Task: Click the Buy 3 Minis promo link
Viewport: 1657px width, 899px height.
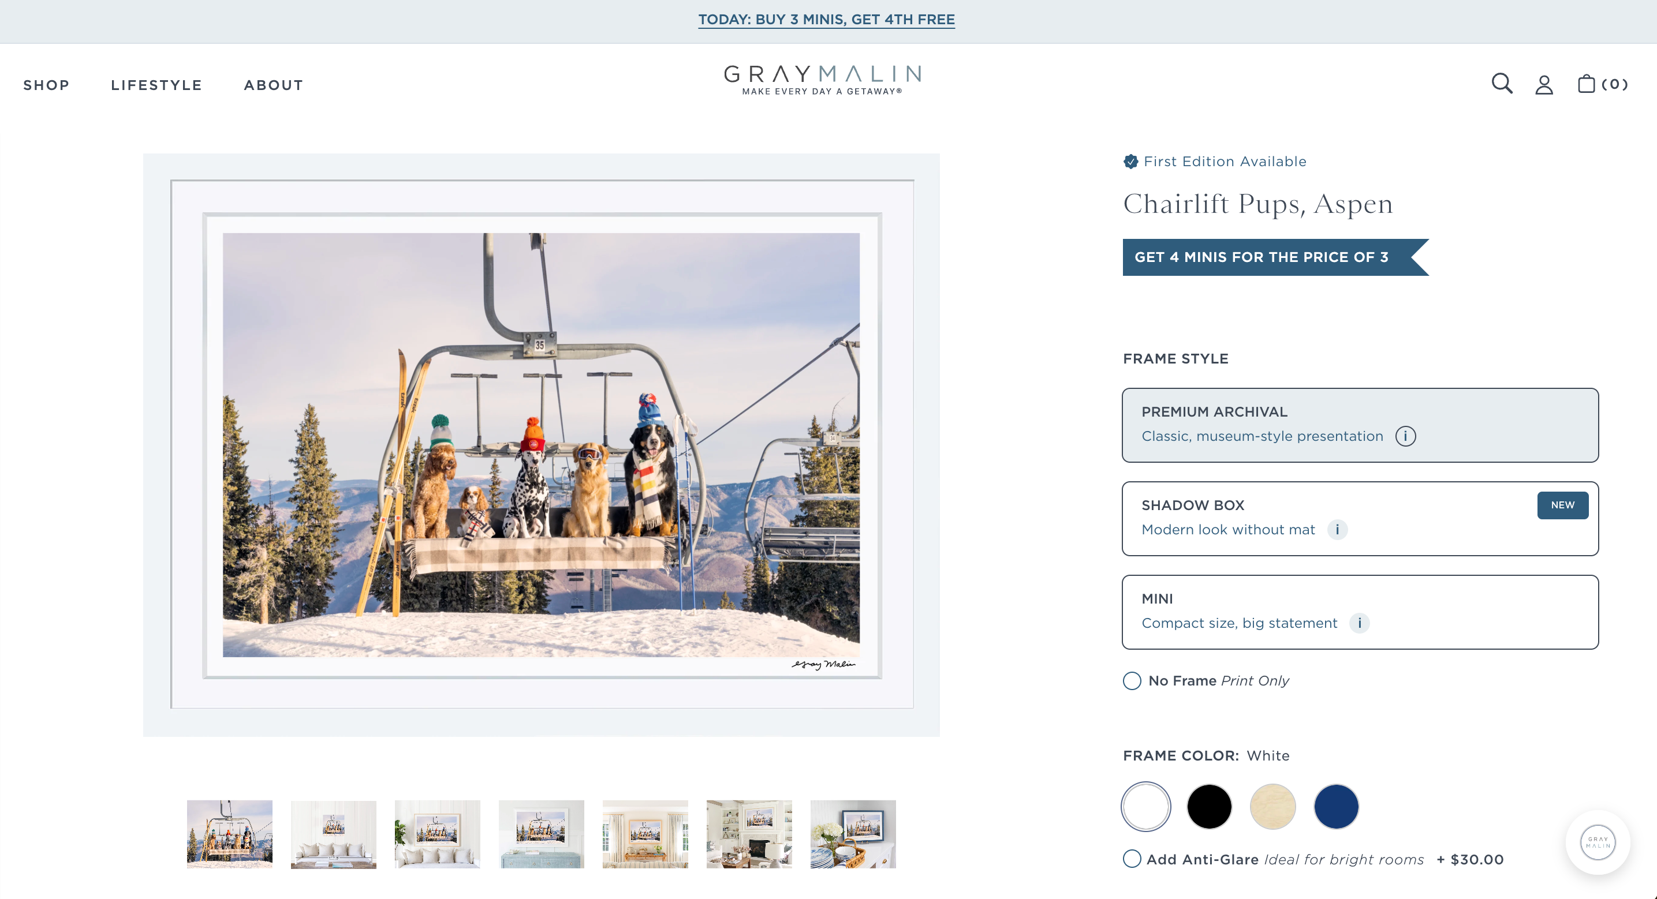Action: [x=826, y=19]
